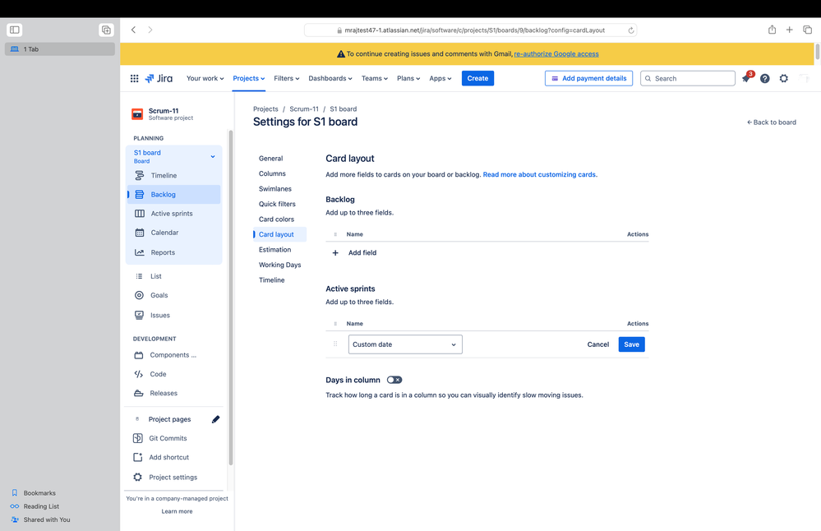Click the Code icon in sidebar

138,374
